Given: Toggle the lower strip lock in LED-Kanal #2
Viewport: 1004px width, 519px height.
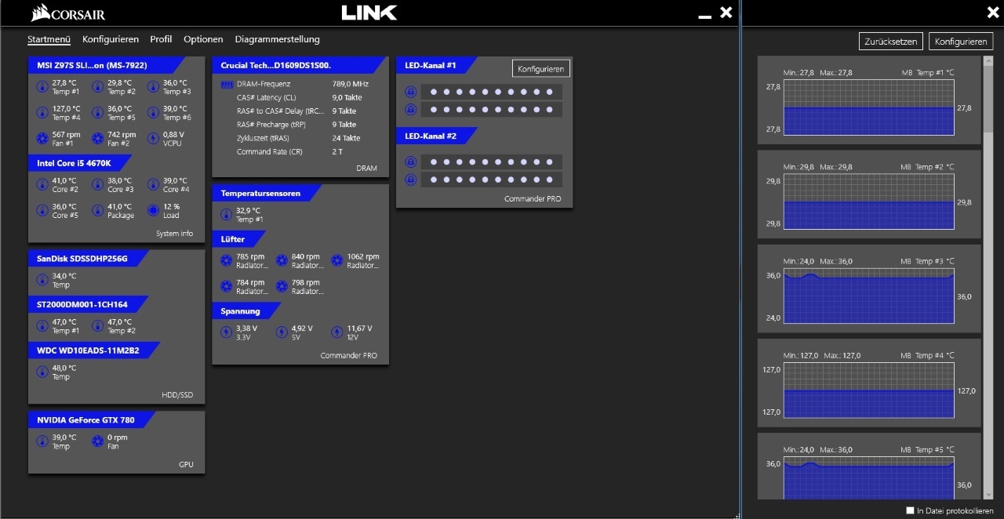Looking at the screenshot, I should (409, 180).
